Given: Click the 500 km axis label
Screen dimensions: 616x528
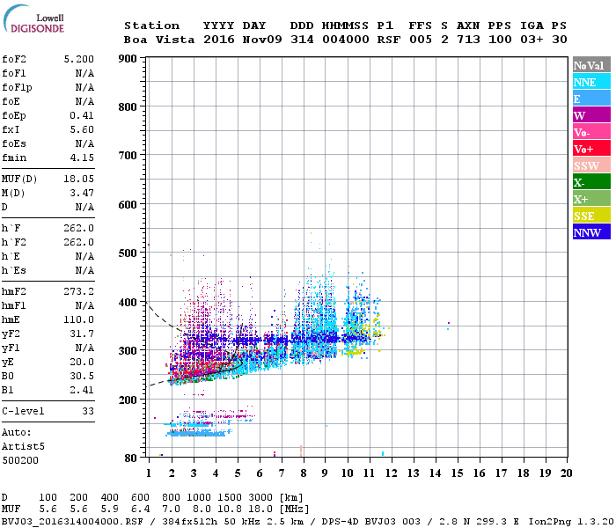Looking at the screenshot, I should tap(128, 253).
